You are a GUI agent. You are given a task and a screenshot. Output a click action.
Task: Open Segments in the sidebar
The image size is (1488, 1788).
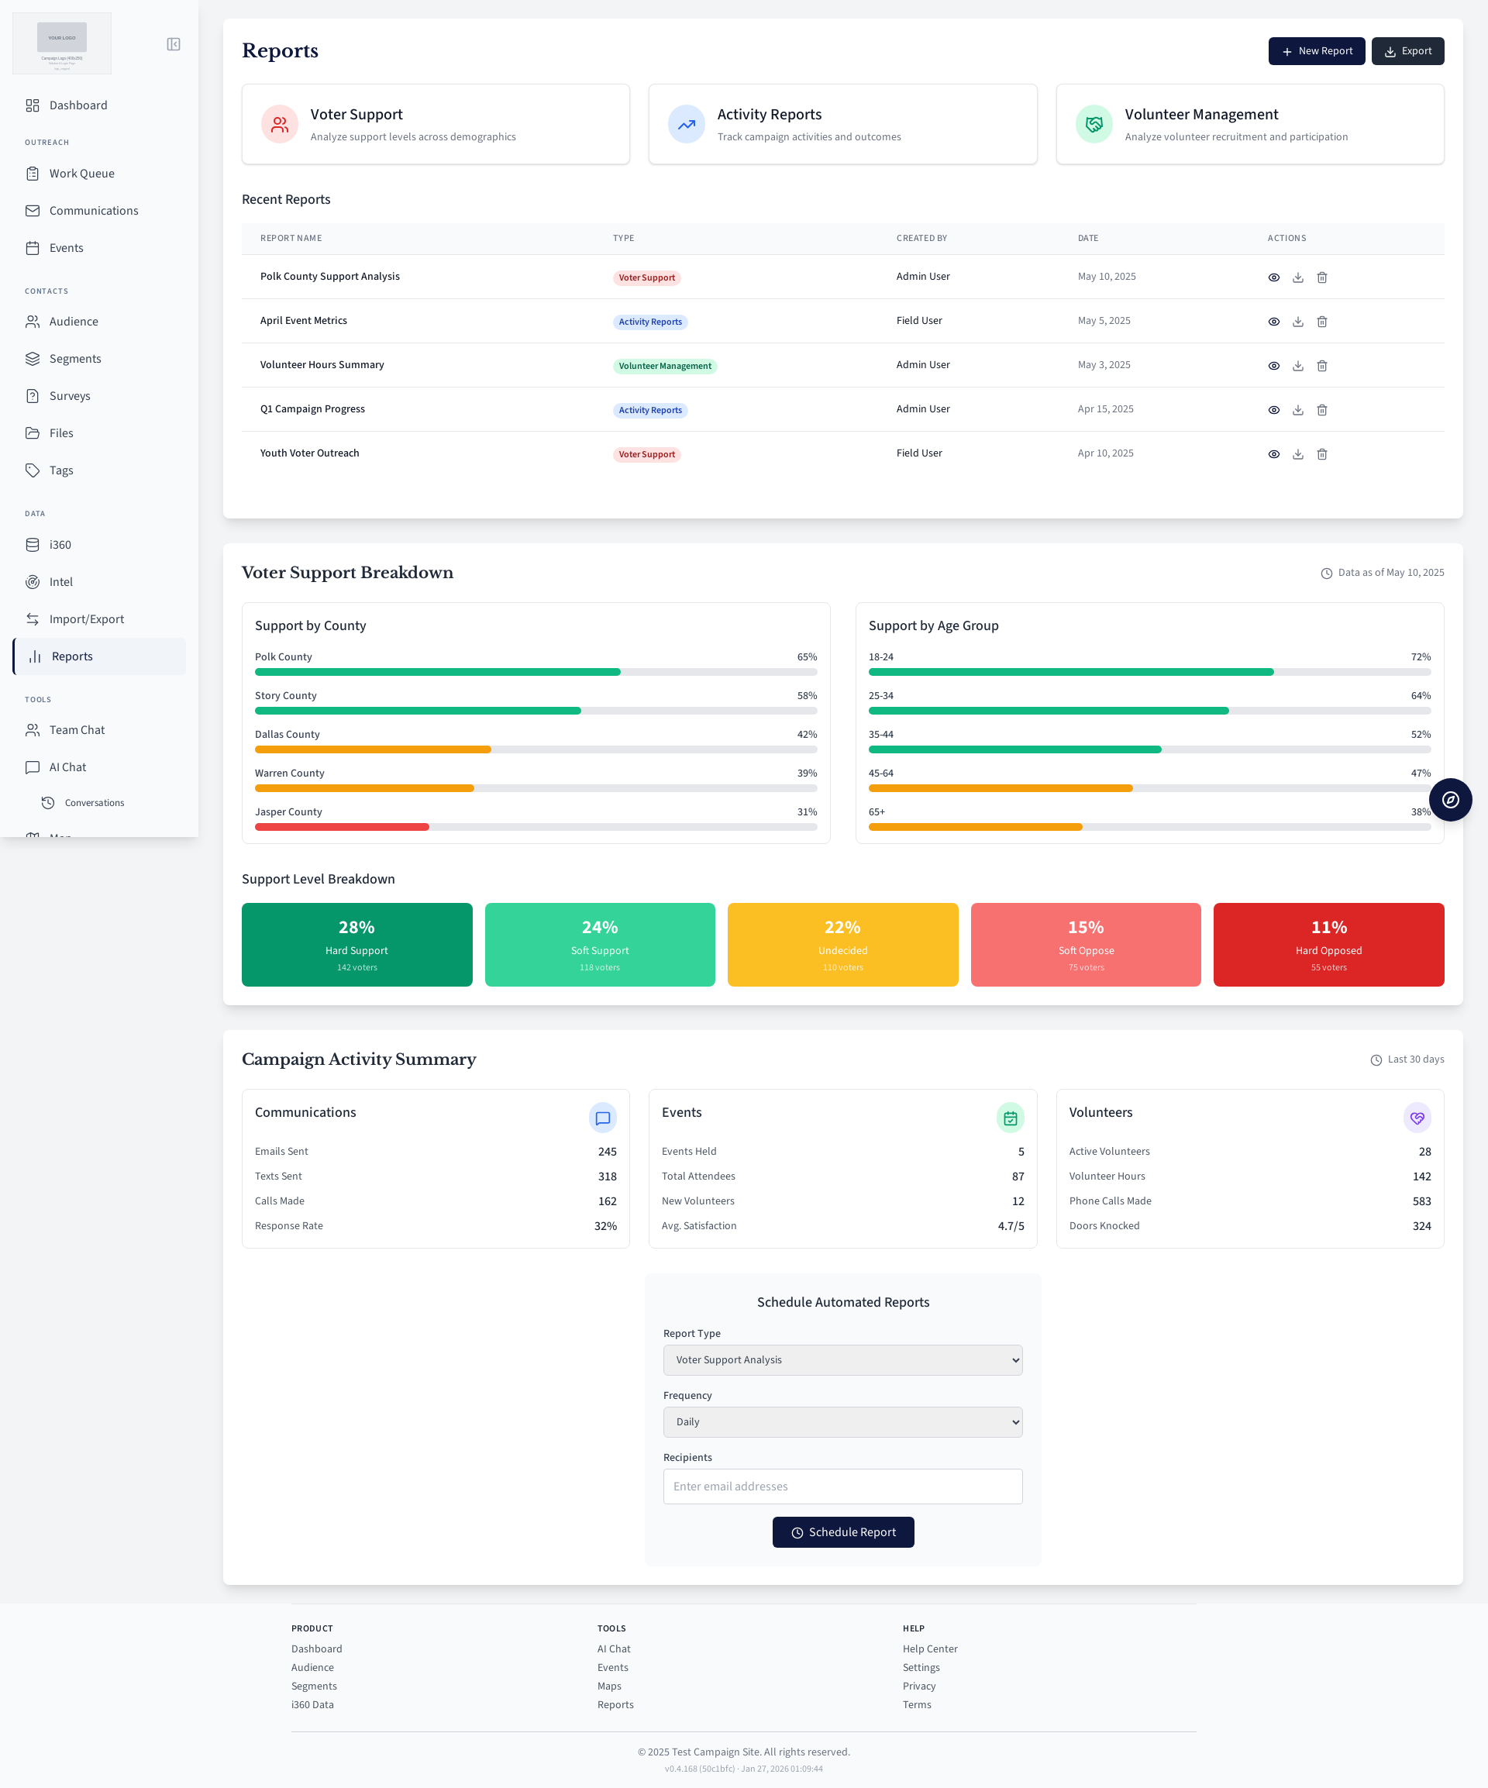75,358
